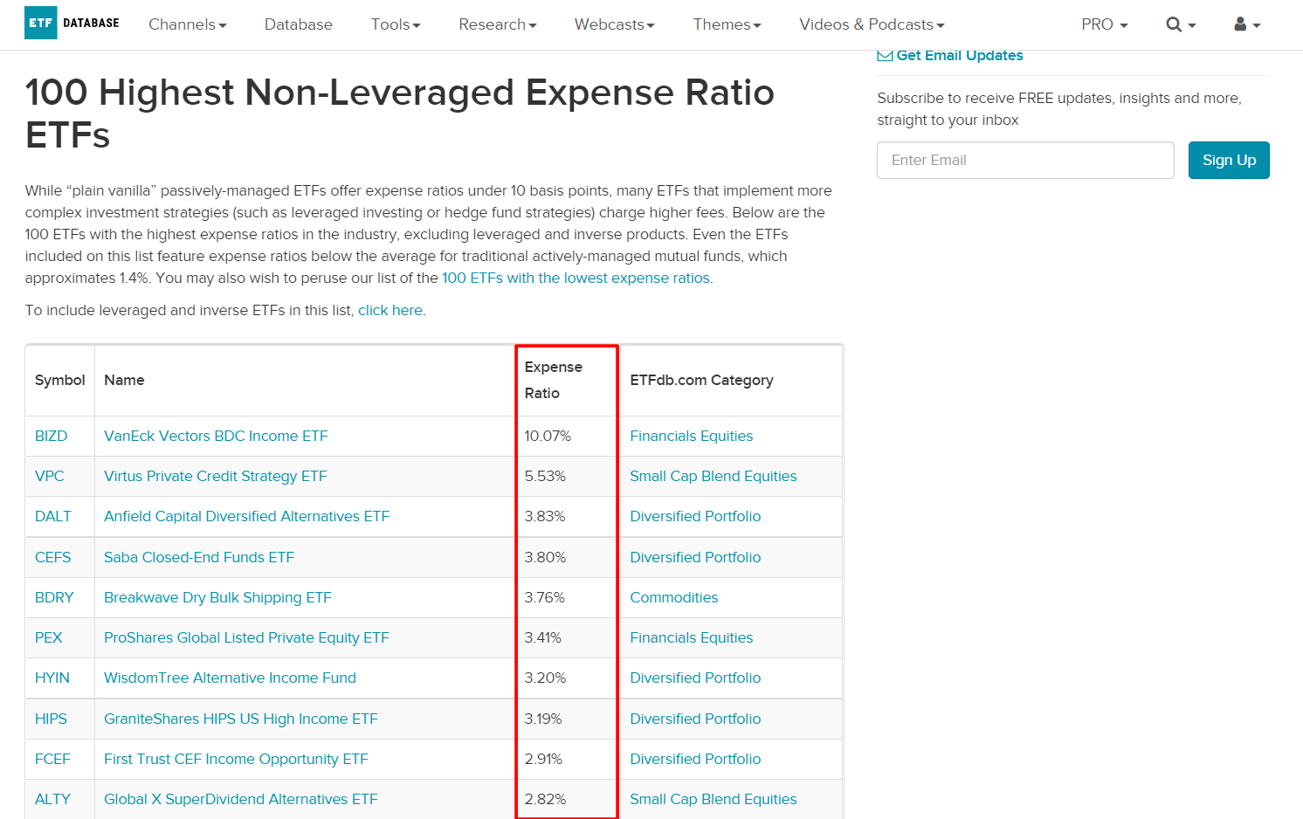Screen dimensions: 1303x819
Task: Sort by the Symbol column header
Action: click(x=60, y=380)
